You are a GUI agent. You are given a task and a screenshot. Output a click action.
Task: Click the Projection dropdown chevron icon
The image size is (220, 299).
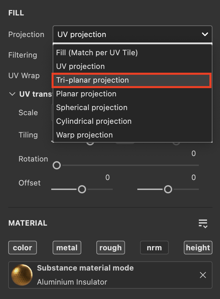[x=205, y=34]
